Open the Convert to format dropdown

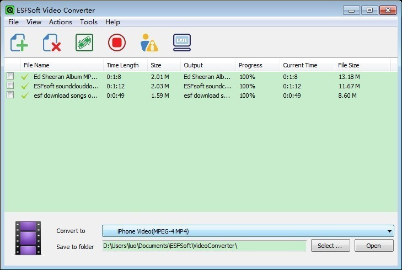click(248, 231)
